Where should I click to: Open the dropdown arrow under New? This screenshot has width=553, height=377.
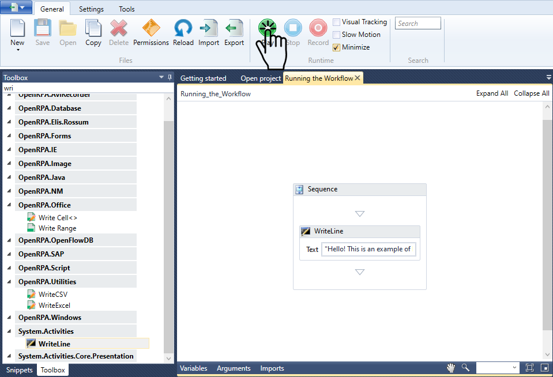tap(18, 50)
